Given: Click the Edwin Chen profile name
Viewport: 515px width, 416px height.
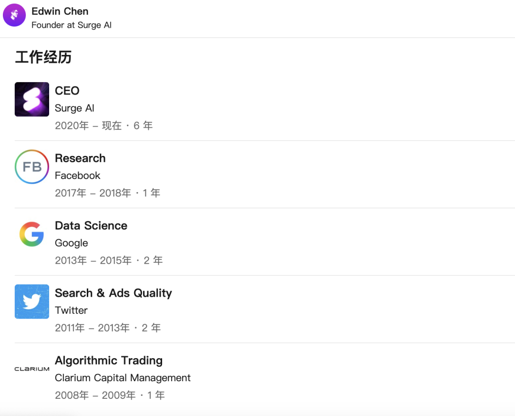Looking at the screenshot, I should 60,11.
